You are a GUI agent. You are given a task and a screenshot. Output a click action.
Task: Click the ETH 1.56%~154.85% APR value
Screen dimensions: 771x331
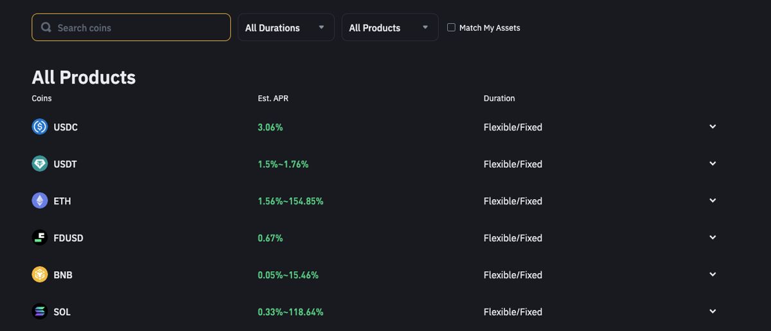tap(290, 201)
